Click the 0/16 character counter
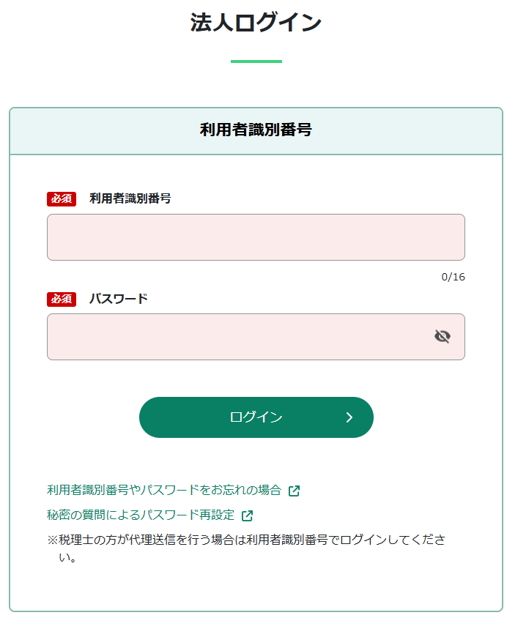Image resolution: width=507 pixels, height=618 pixels. point(453,277)
